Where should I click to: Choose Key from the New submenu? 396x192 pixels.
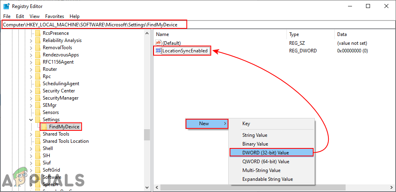pyautogui.click(x=272, y=124)
